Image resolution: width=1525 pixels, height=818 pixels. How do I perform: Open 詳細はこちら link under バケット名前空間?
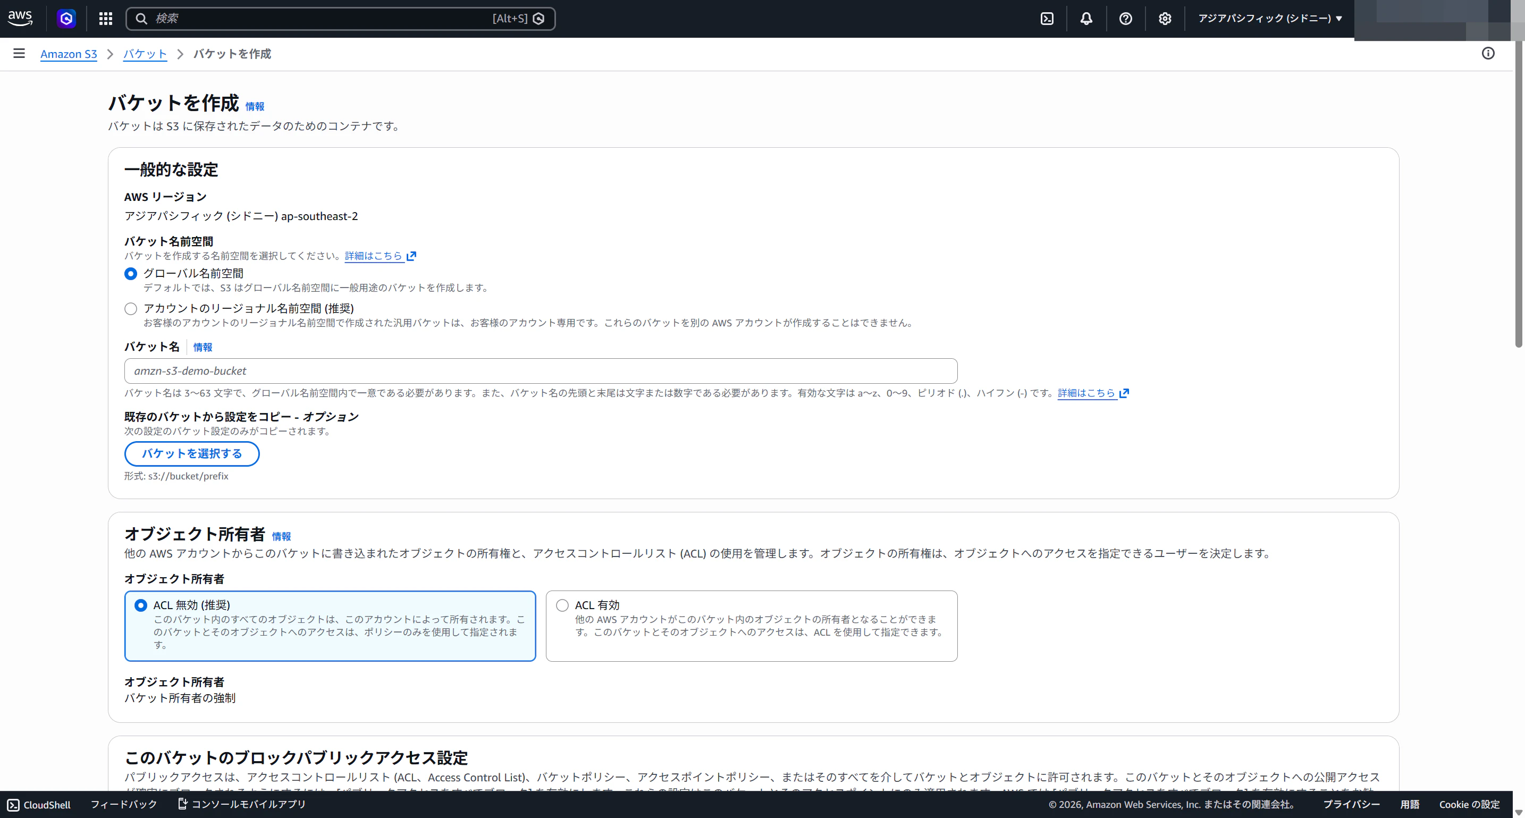click(x=374, y=256)
